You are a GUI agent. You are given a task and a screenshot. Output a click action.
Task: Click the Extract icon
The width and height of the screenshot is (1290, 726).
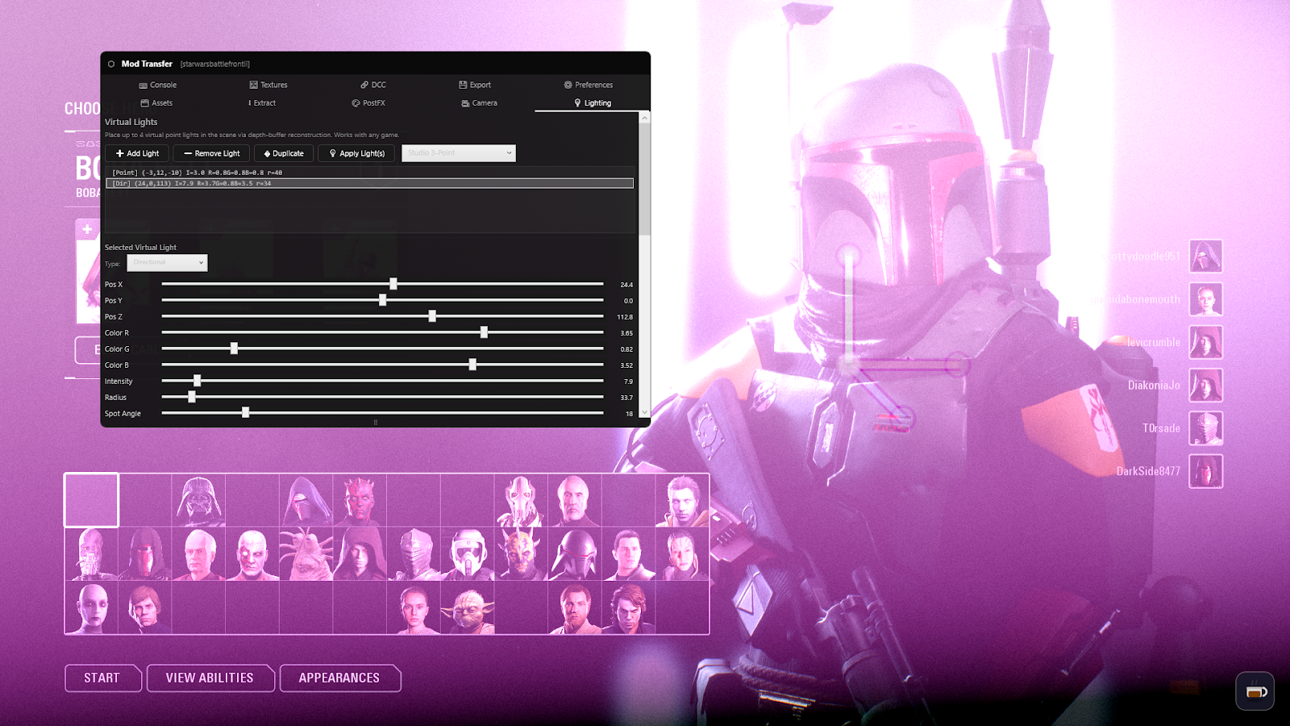250,102
